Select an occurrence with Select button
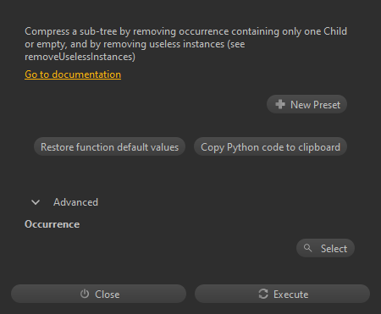Screen dimensions: 381x314 coord(325,248)
